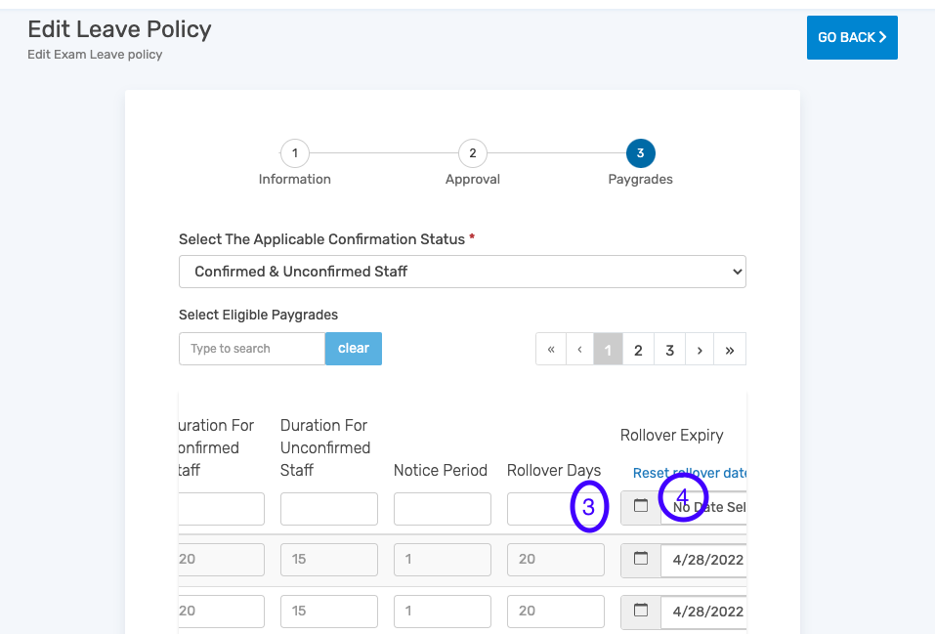Click Rollover Days 20 in first data row
Screen dimensions: 935x634
pyautogui.click(x=556, y=560)
